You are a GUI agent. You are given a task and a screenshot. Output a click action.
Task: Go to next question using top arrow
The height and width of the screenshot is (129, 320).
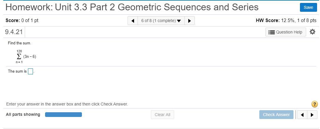tap(189, 21)
